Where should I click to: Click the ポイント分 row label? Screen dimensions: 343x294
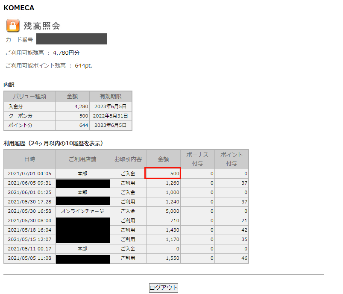[x=21, y=125]
